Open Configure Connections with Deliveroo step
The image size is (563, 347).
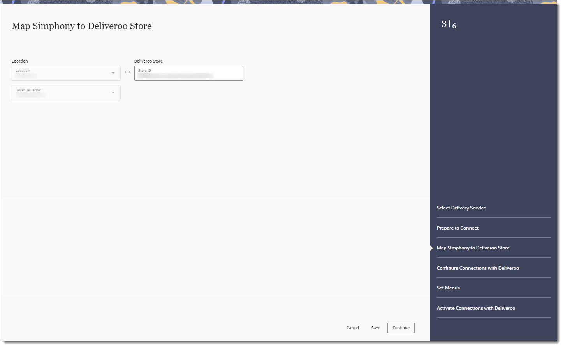point(478,268)
